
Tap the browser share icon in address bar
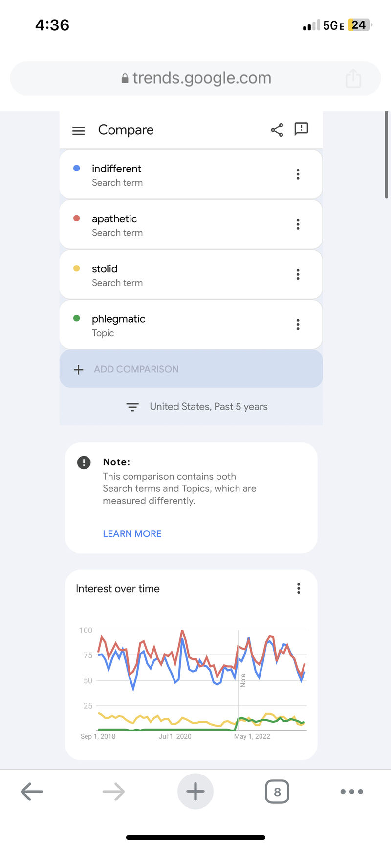[353, 78]
